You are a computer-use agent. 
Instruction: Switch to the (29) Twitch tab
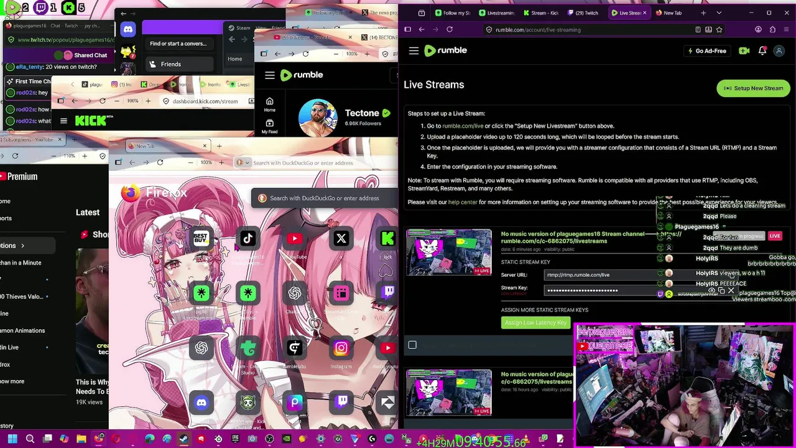(582, 12)
